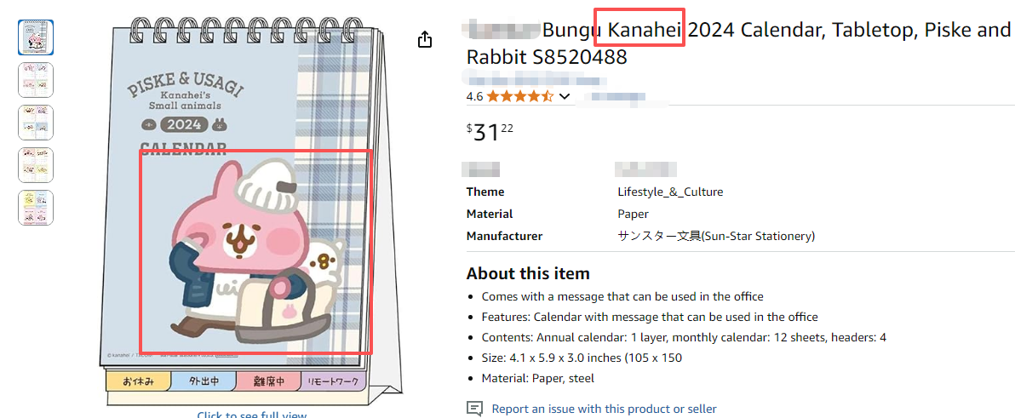The image size is (1015, 418).
Task: Select the first blue cover thumbnail
Action: 36,37
